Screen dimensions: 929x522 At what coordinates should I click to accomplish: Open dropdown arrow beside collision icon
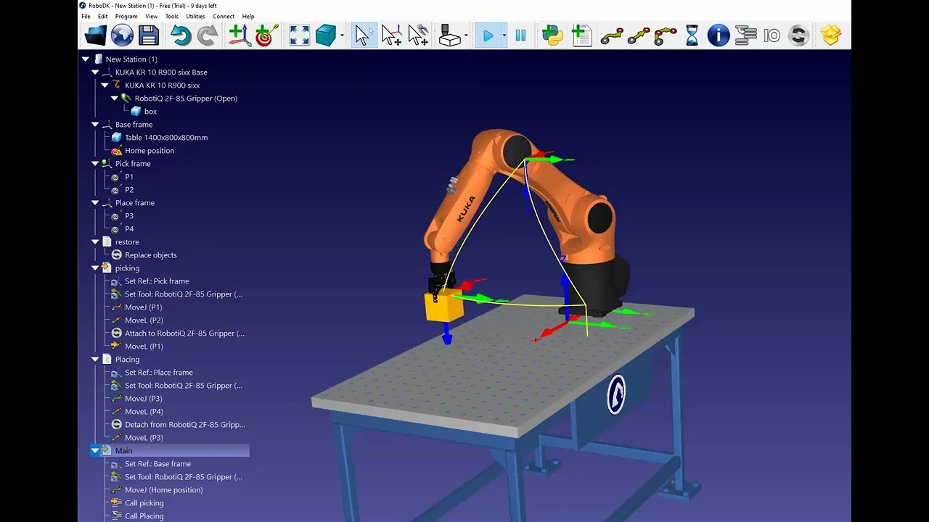466,36
